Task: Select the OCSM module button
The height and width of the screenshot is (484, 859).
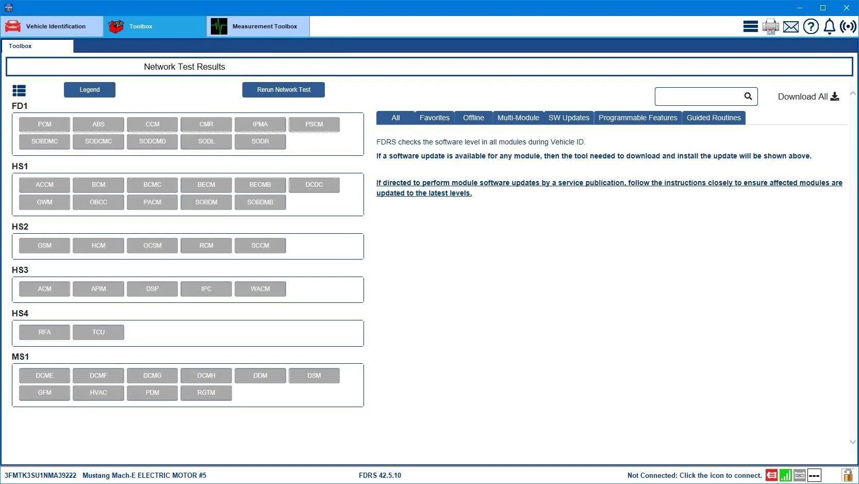Action: coord(152,246)
